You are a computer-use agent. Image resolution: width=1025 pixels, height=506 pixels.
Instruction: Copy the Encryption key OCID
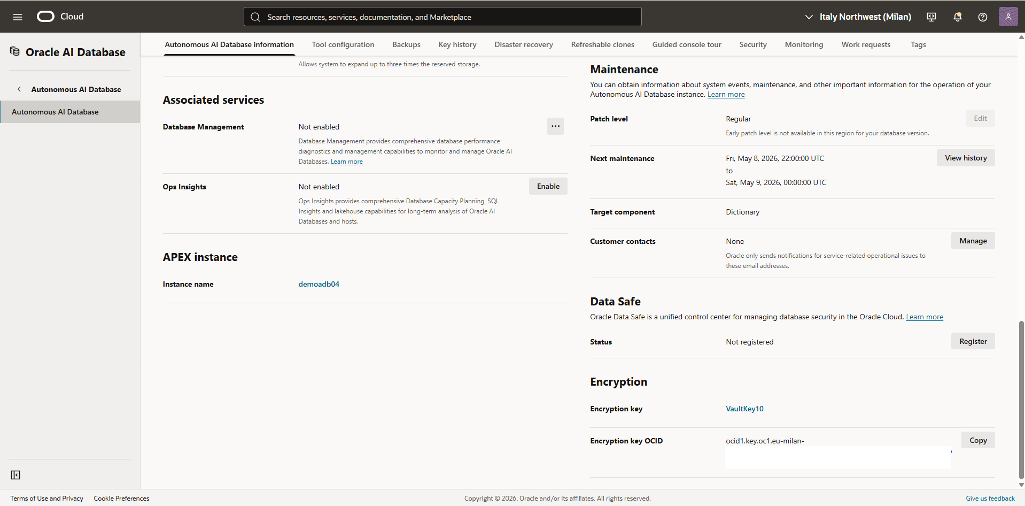point(978,440)
